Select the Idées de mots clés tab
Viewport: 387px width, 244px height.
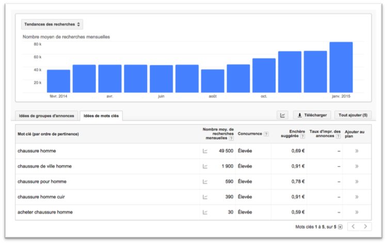(x=101, y=116)
